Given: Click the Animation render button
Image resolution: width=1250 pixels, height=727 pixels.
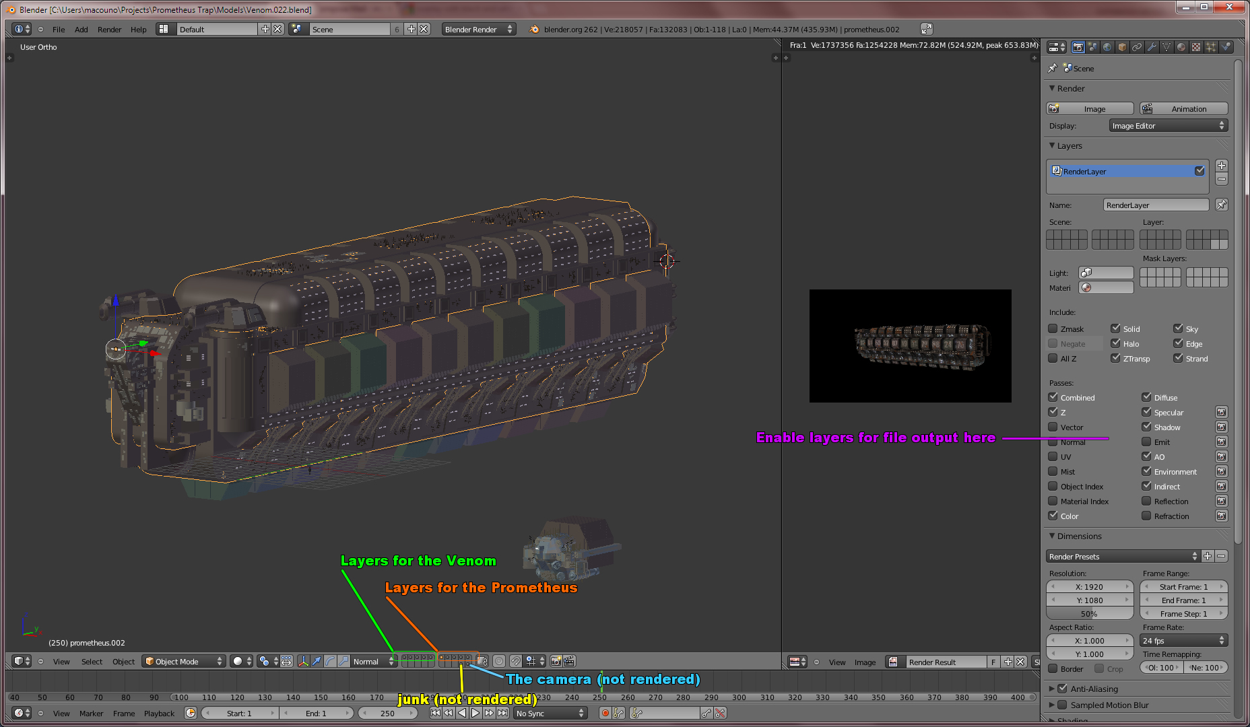Looking at the screenshot, I should (1183, 109).
